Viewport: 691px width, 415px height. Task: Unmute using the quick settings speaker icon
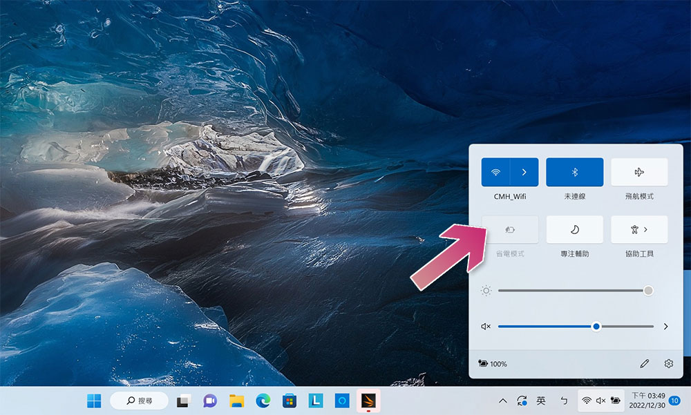tap(486, 327)
